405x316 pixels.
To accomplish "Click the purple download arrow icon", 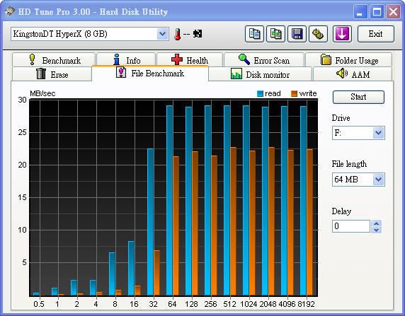I will (x=342, y=34).
